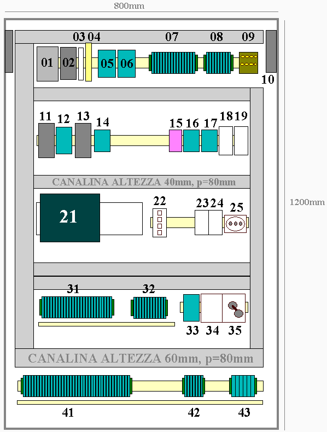Click the rotary switch component 35
The width and height of the screenshot is (327, 432).
coord(234,308)
